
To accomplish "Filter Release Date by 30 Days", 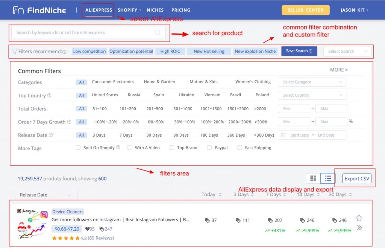I will [154, 135].
